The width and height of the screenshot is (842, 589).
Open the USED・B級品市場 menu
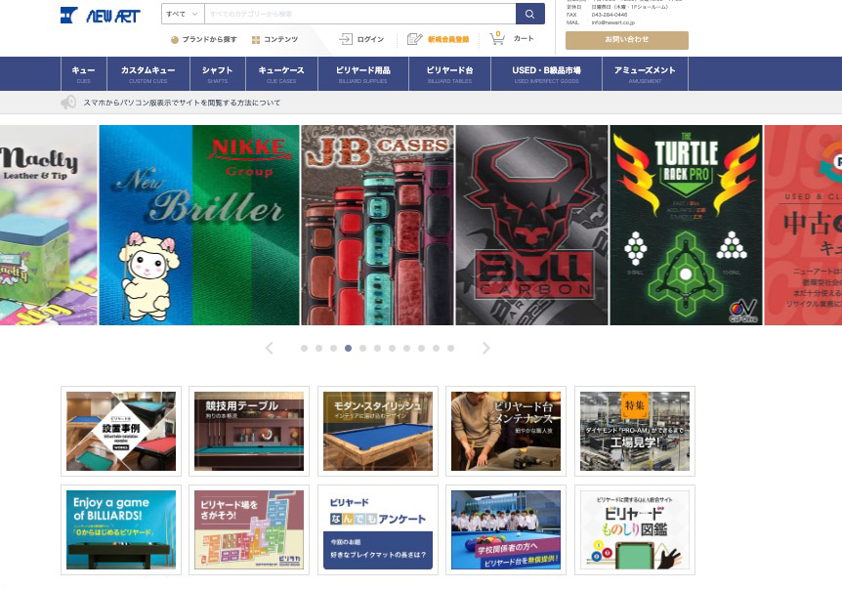(547, 74)
